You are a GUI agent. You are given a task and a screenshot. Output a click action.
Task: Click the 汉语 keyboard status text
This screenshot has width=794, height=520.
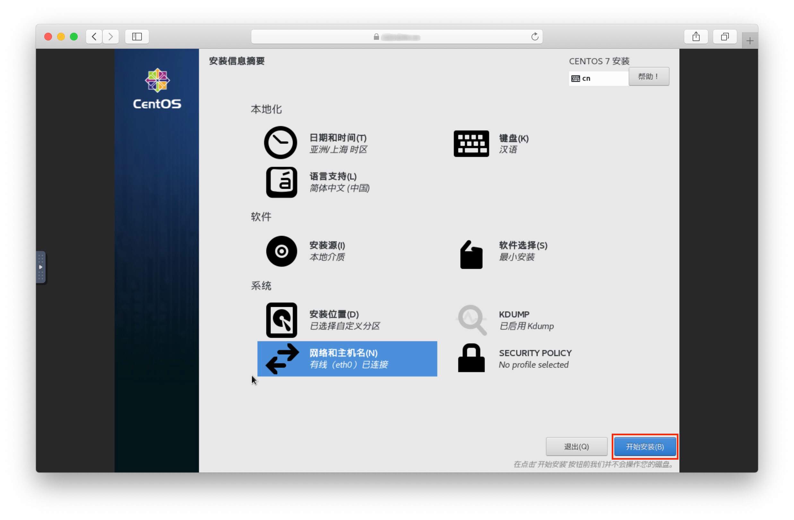508,150
